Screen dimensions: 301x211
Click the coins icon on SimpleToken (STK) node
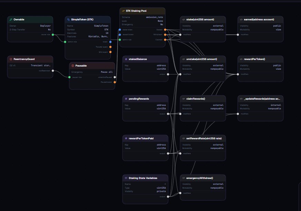point(69,19)
